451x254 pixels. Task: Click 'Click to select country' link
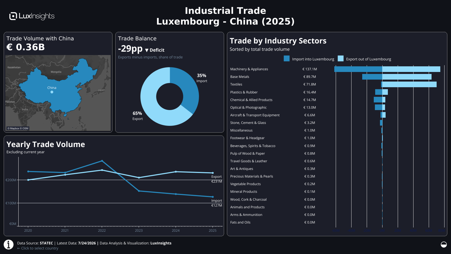(38, 248)
